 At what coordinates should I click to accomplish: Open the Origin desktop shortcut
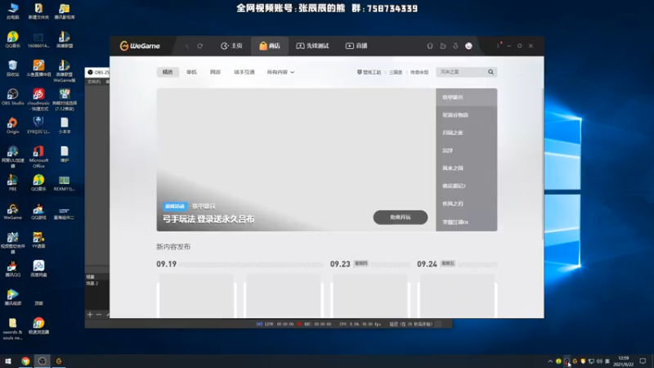tap(12, 126)
